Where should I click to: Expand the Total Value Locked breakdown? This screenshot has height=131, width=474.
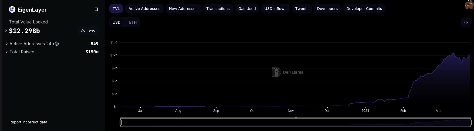pos(6,31)
